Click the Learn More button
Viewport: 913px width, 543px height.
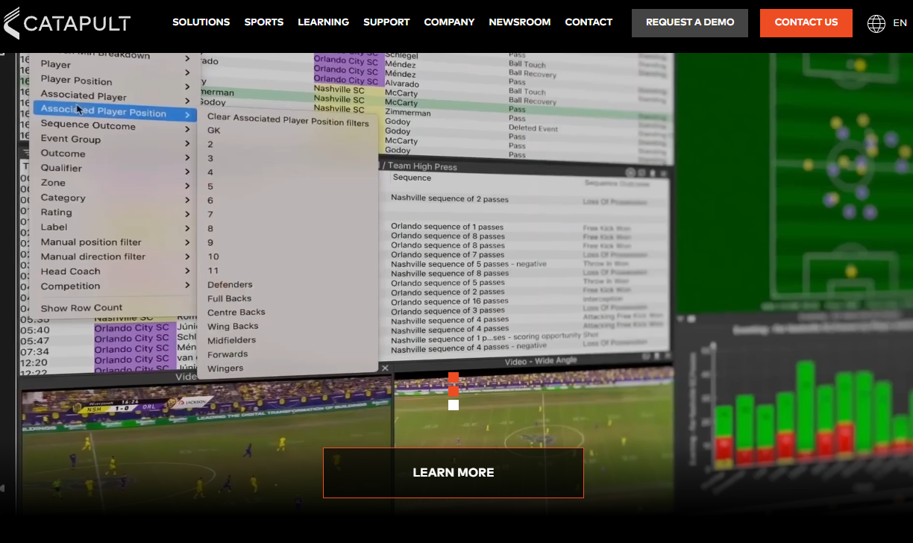coord(454,473)
